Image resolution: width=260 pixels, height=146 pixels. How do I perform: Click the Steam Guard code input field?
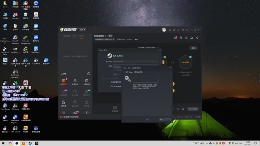coord(146,79)
